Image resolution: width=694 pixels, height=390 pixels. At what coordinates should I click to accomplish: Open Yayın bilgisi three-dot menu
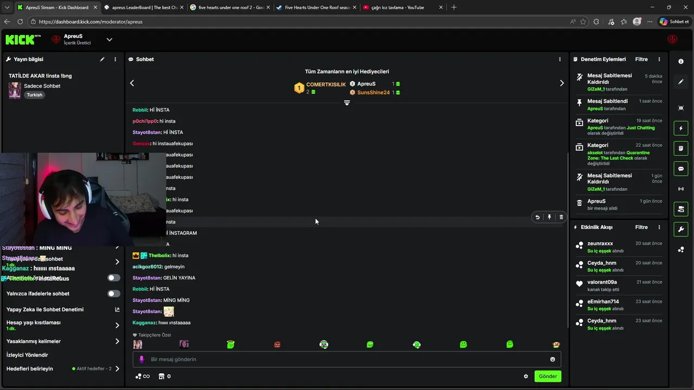pos(115,59)
